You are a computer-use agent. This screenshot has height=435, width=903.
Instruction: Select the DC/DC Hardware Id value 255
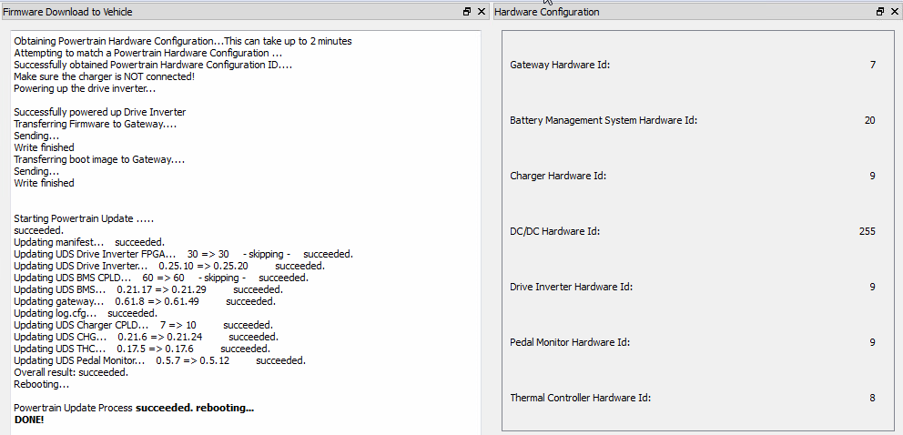click(x=867, y=231)
